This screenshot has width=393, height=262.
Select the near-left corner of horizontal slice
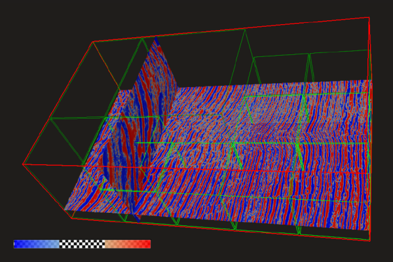(x=65, y=210)
